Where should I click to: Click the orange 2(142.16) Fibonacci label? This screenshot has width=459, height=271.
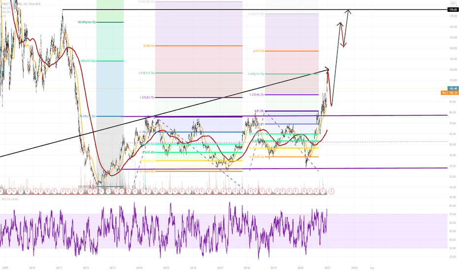click(x=149, y=46)
